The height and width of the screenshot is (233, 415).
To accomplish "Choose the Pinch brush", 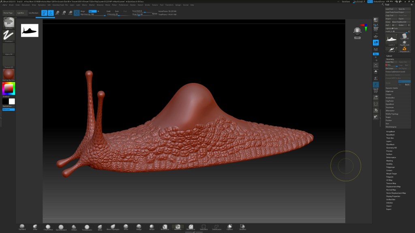I will [126, 227].
